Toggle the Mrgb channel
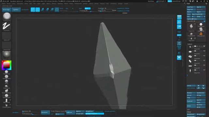209x117 pixels. tap(61, 8)
